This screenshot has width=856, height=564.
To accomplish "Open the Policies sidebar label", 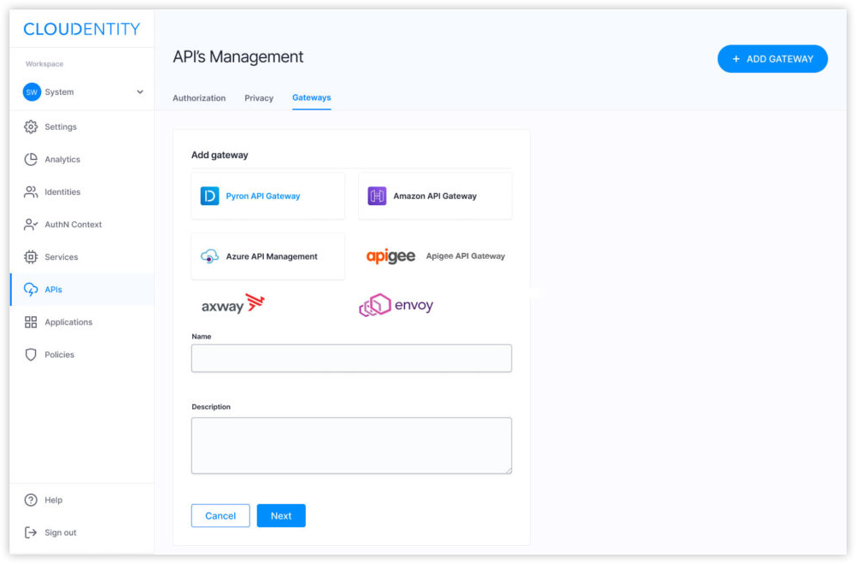I will pyautogui.click(x=60, y=355).
